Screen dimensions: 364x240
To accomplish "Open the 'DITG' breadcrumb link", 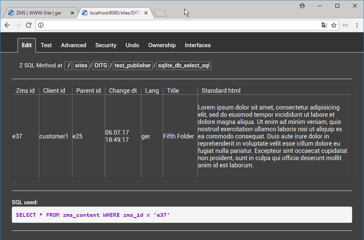I will click(101, 65).
